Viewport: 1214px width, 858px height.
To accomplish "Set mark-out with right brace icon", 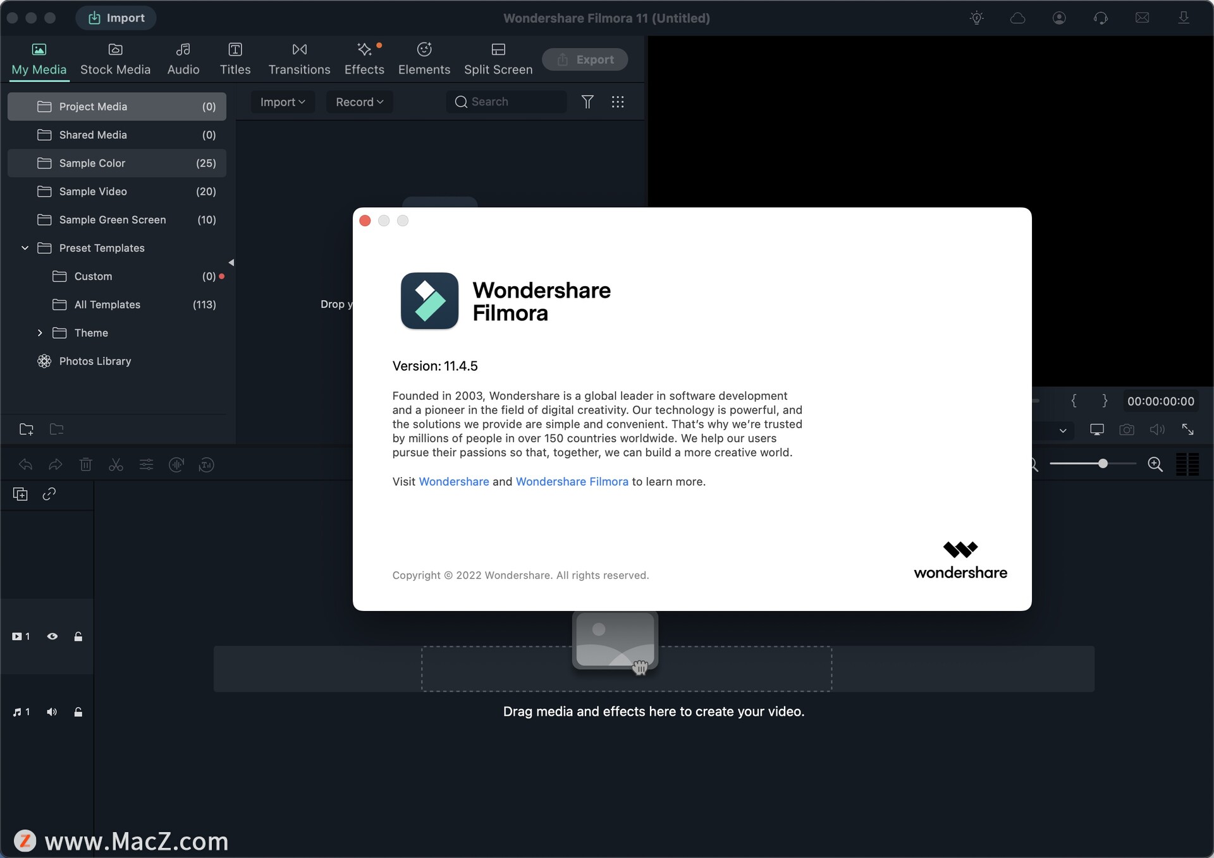I will (x=1105, y=401).
